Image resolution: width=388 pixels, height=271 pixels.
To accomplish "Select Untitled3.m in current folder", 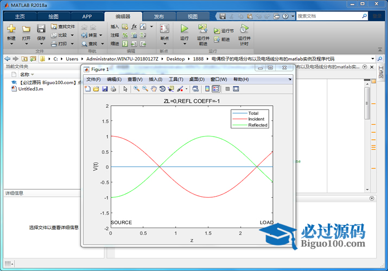I will coord(30,89).
